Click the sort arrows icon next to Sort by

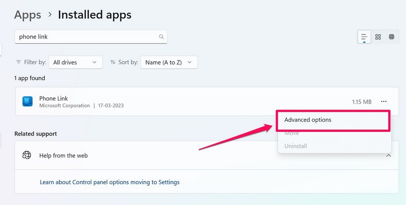pos(113,62)
